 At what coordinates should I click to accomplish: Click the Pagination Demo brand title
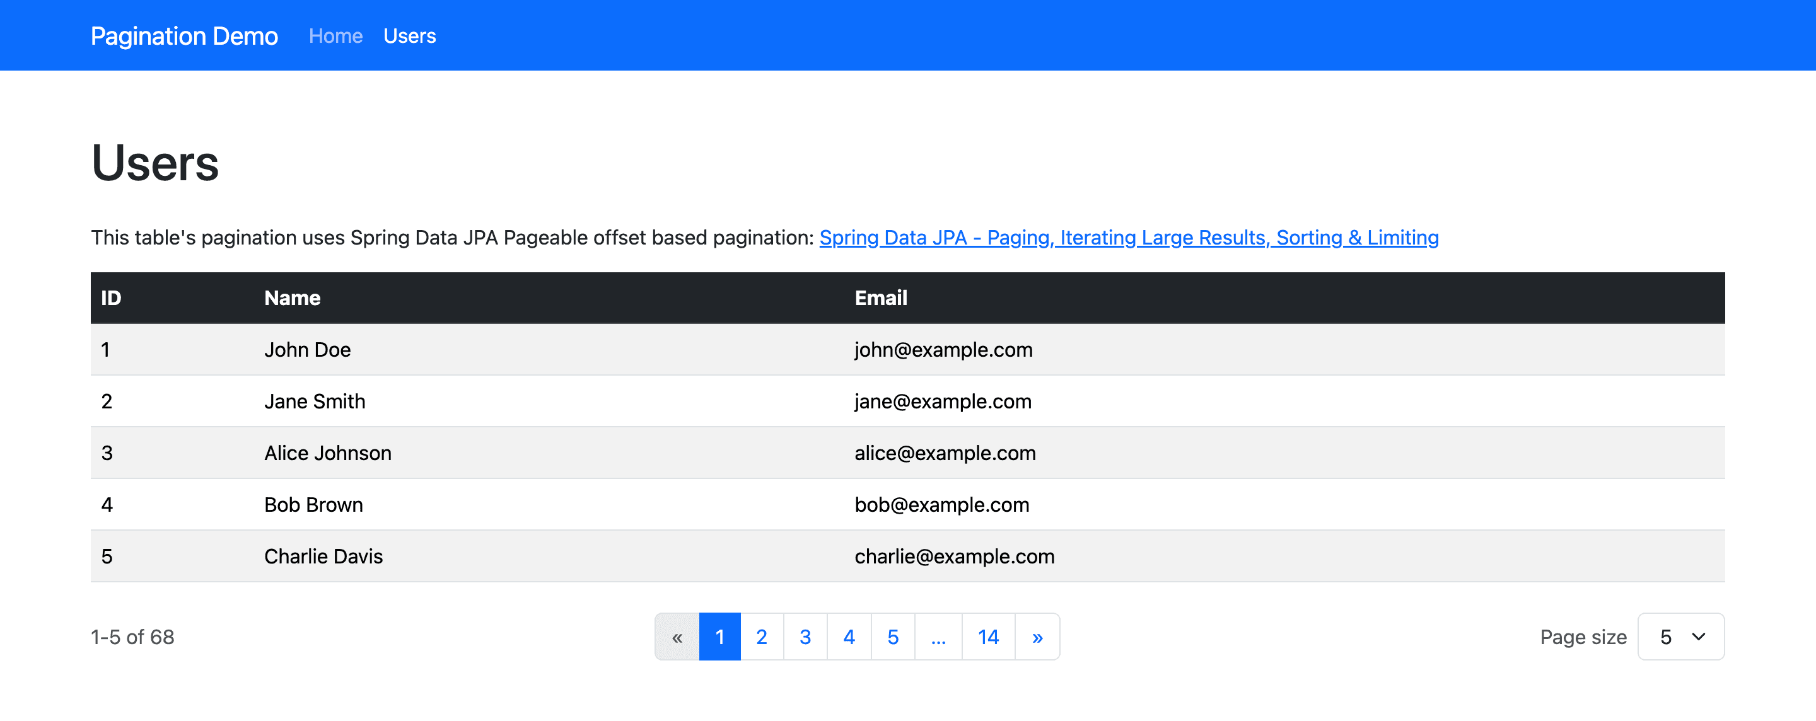click(183, 35)
